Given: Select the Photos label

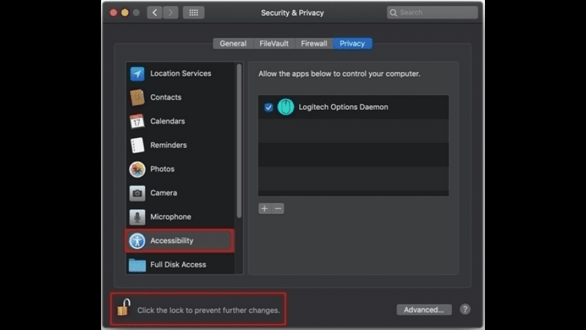Looking at the screenshot, I should [x=162, y=169].
